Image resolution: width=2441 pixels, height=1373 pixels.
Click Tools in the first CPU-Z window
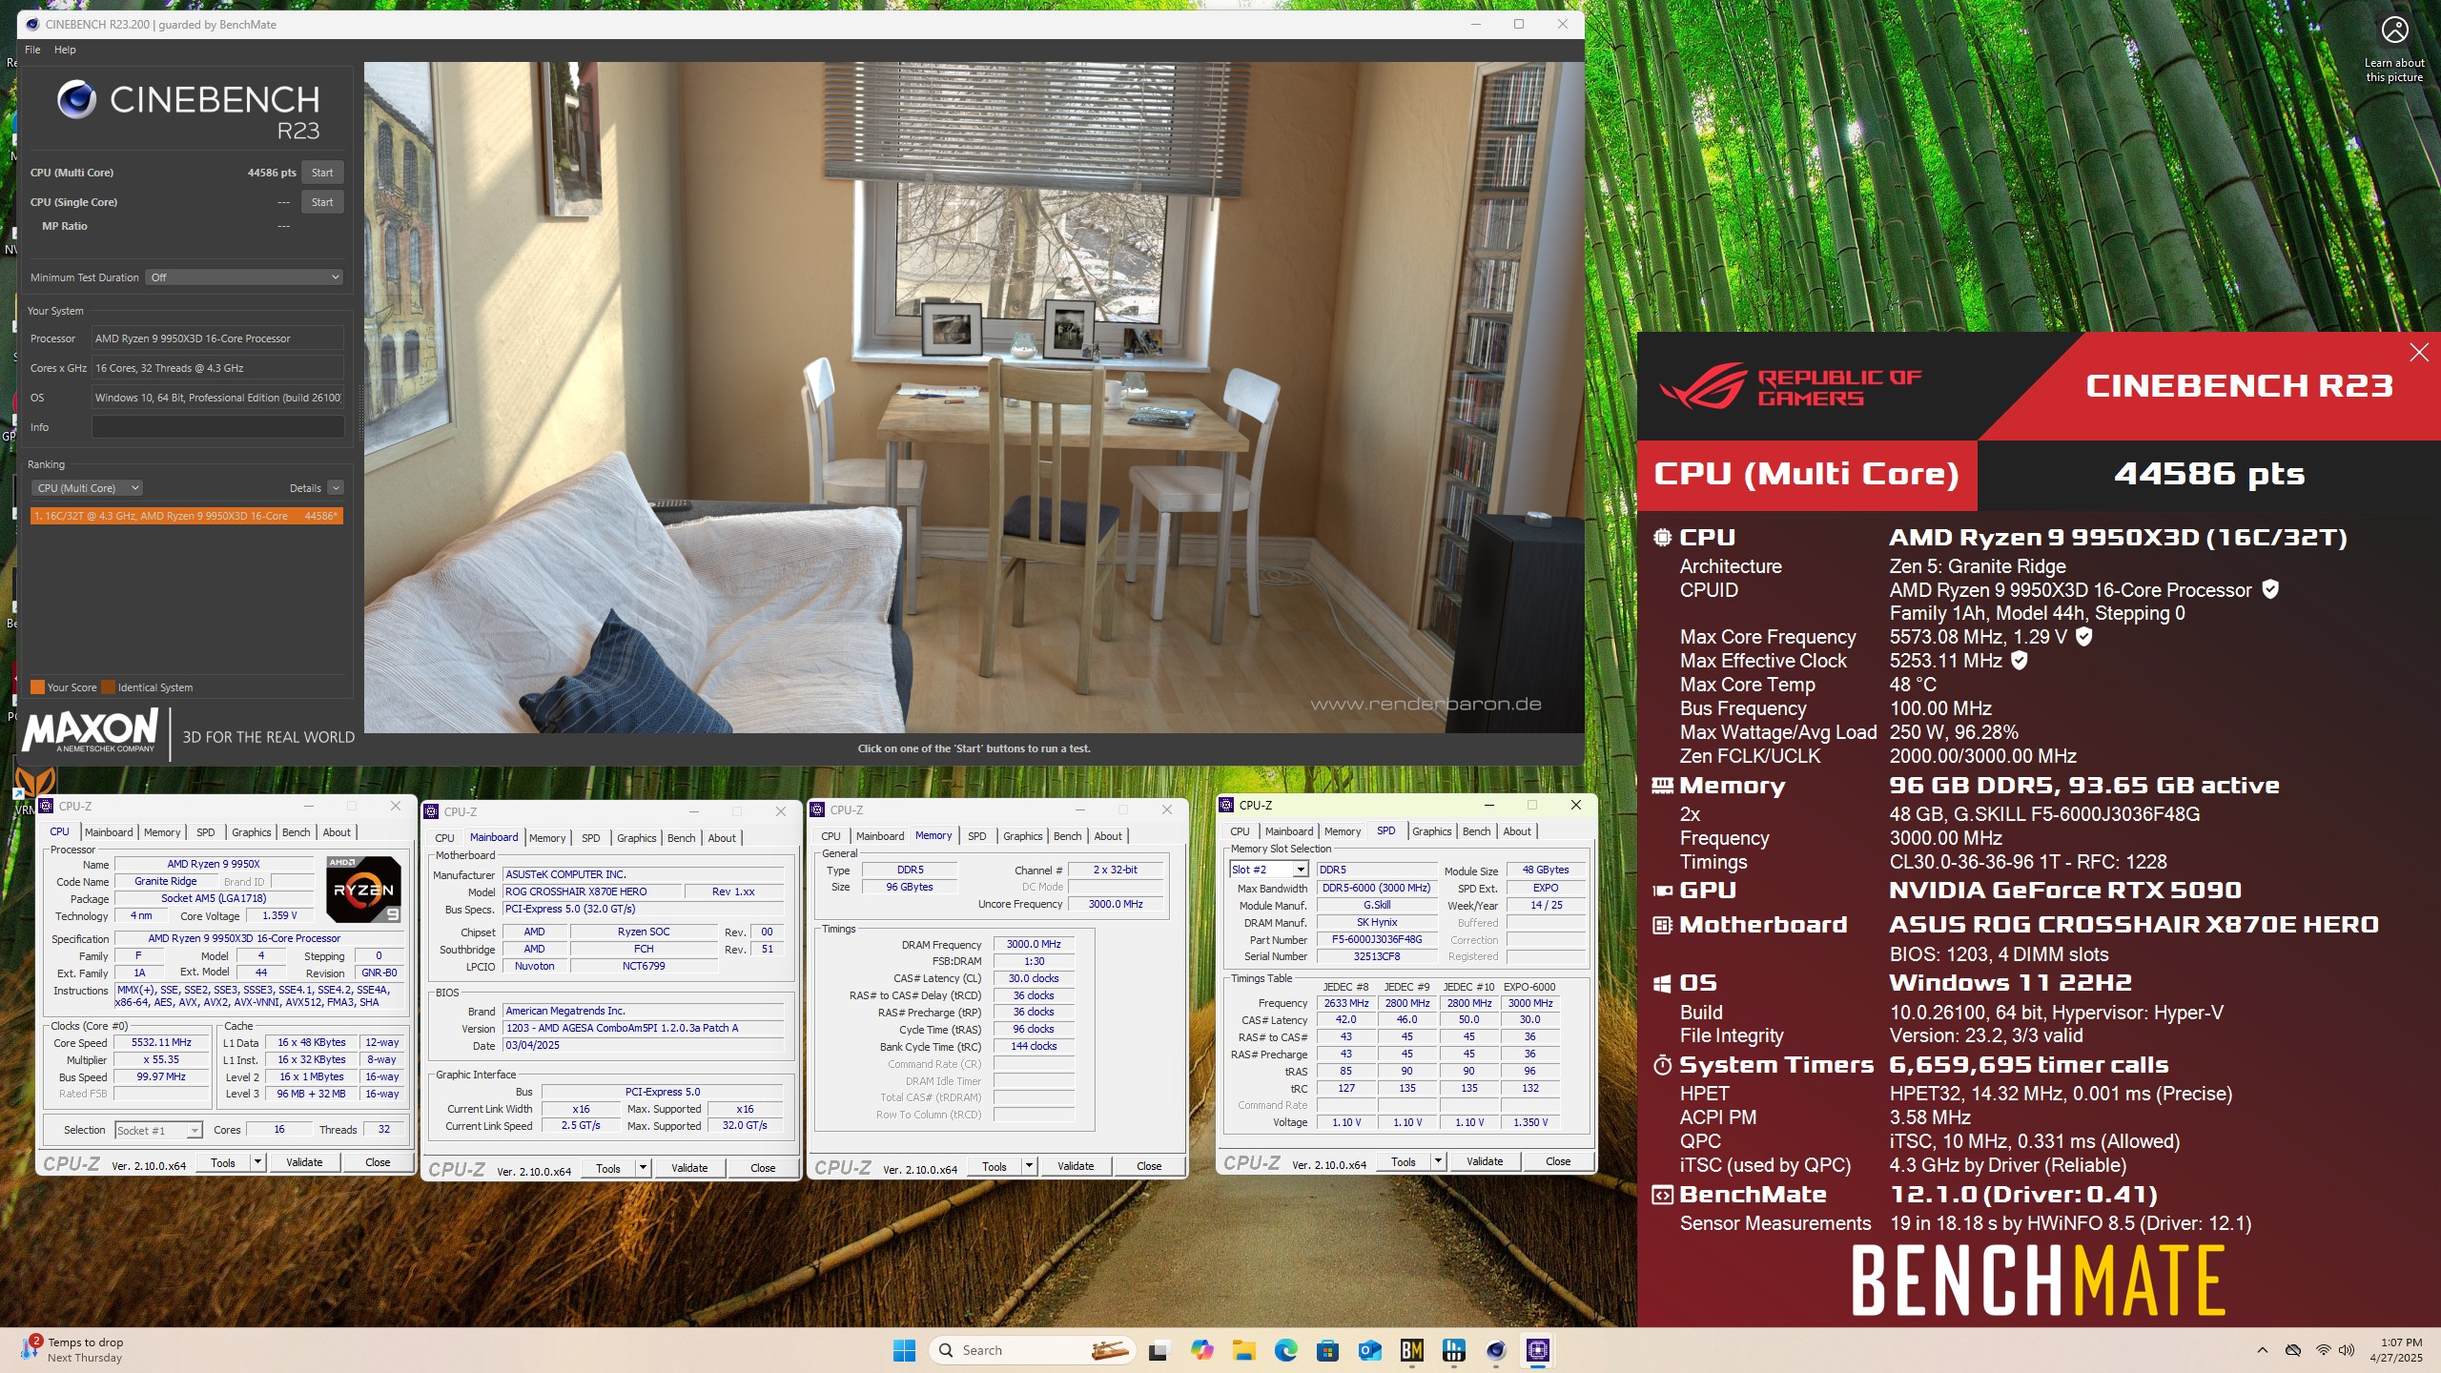[x=223, y=1163]
